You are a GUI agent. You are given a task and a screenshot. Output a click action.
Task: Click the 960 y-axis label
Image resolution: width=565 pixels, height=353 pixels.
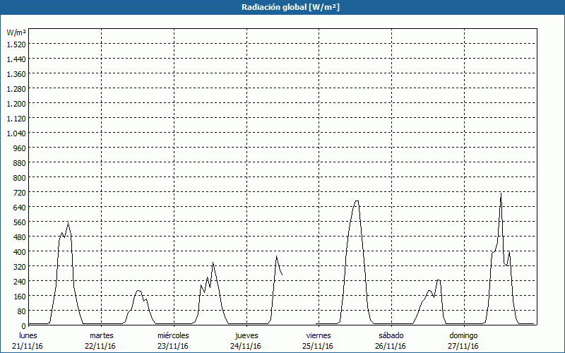20,148
